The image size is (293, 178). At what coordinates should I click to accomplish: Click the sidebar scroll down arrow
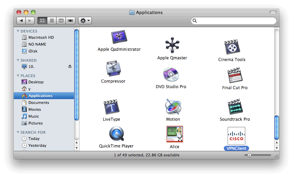tap(76, 148)
